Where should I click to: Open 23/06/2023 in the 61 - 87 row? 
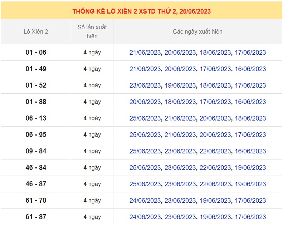[180, 217]
